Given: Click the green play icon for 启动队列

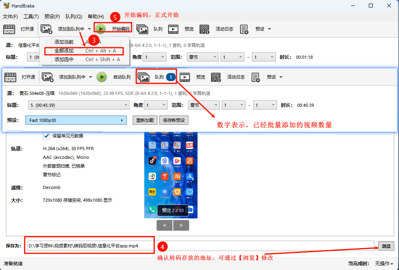Looking at the screenshot, I should (x=102, y=77).
